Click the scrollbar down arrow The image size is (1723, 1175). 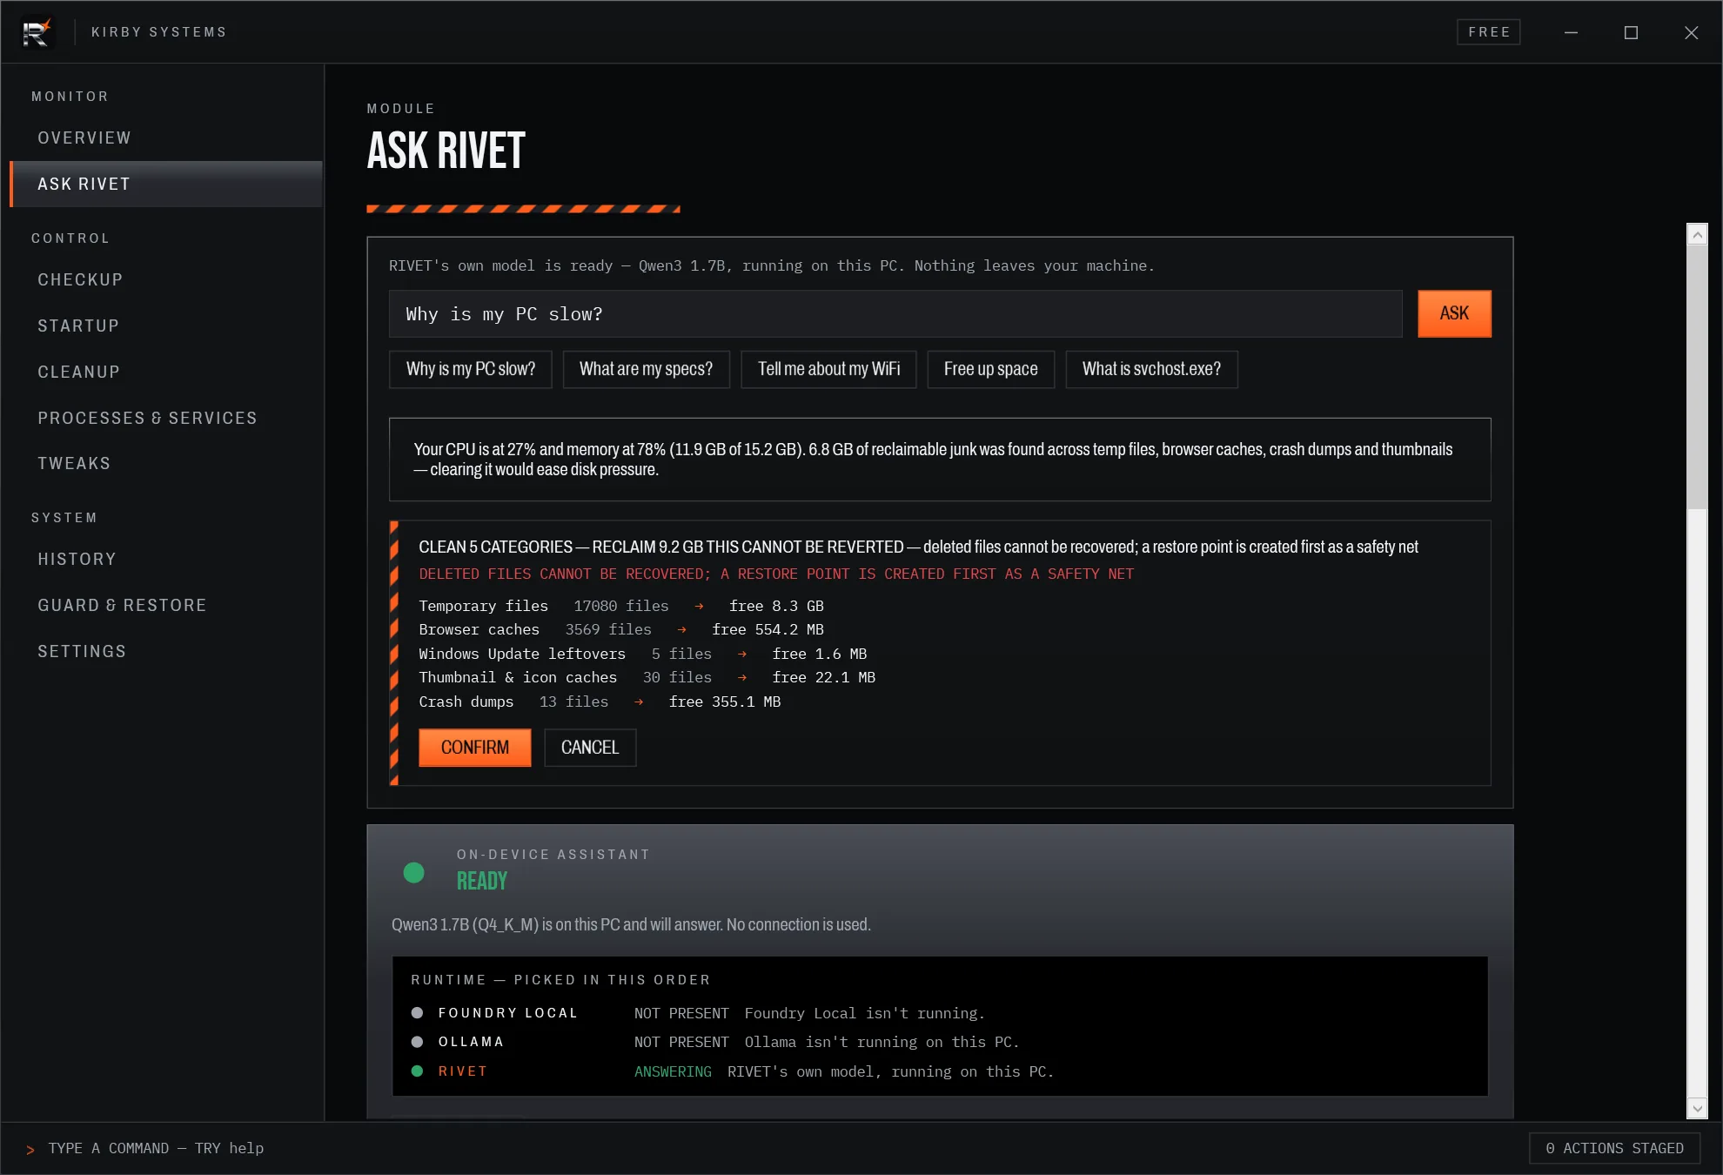pyautogui.click(x=1697, y=1108)
